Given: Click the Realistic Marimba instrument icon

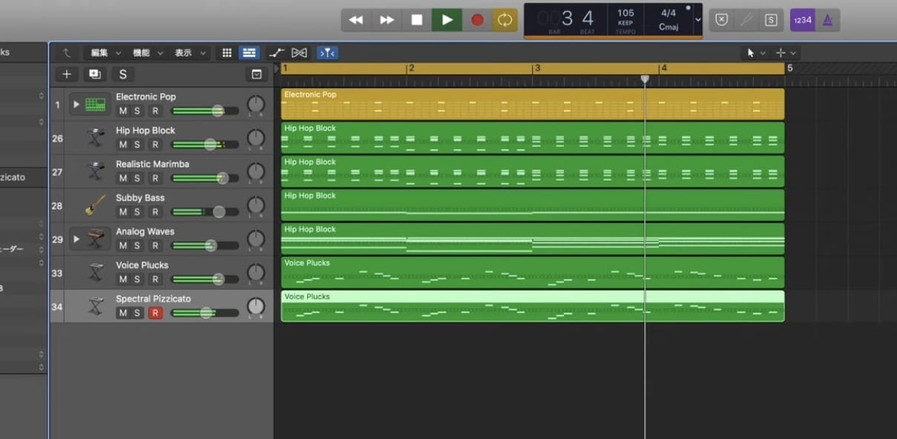Looking at the screenshot, I should [96, 171].
